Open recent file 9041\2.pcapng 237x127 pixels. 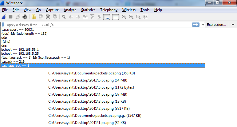click(89, 109)
